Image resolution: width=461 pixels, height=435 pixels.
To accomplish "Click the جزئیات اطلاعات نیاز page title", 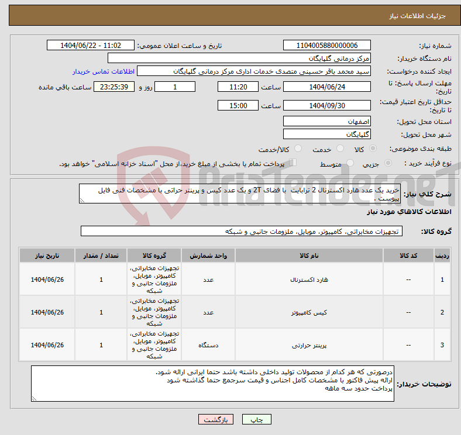I will [418, 16].
